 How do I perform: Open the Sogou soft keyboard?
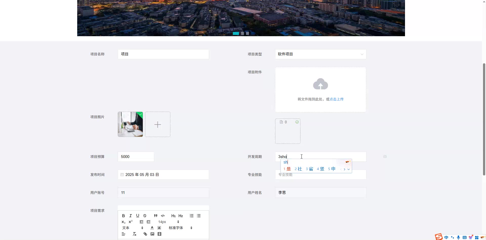[x=464, y=237]
